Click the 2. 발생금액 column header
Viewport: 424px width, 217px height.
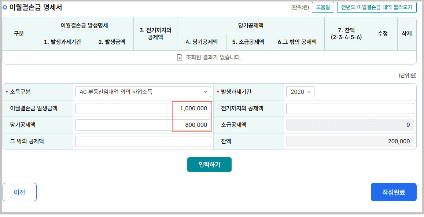[x=112, y=42]
